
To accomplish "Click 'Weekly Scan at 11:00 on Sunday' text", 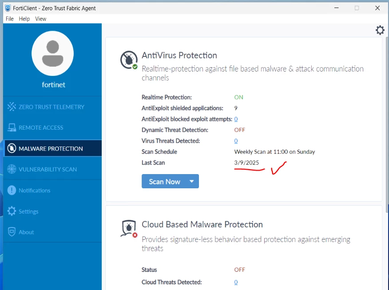I will click(274, 152).
